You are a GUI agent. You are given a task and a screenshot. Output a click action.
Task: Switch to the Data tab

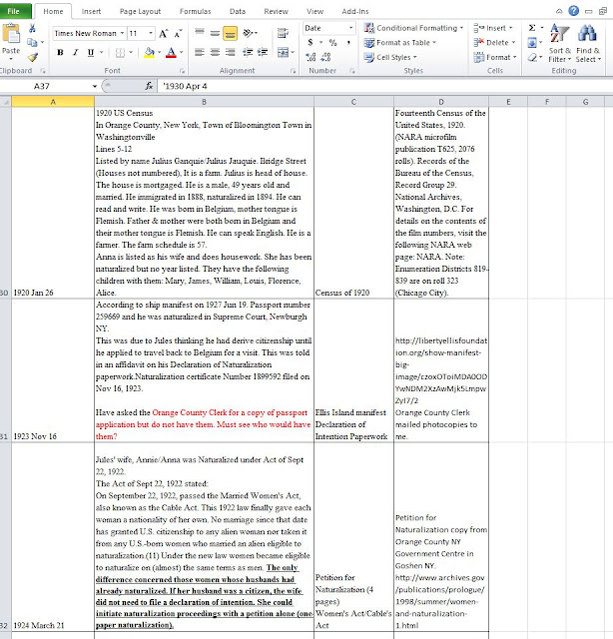[x=238, y=11]
